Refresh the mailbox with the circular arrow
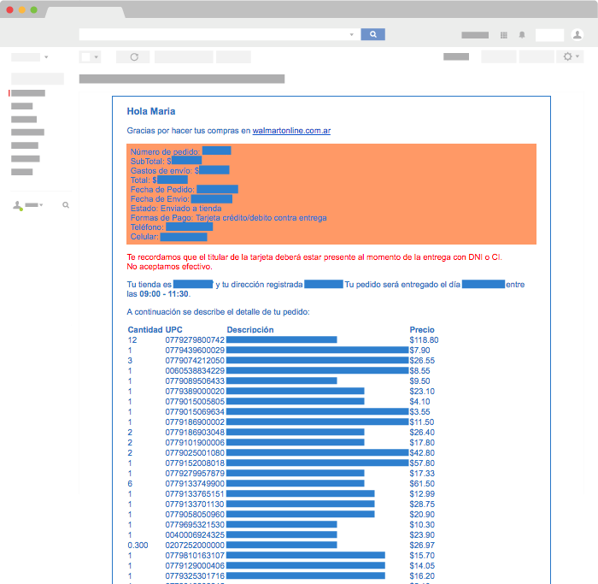This screenshot has width=598, height=584. (x=133, y=56)
